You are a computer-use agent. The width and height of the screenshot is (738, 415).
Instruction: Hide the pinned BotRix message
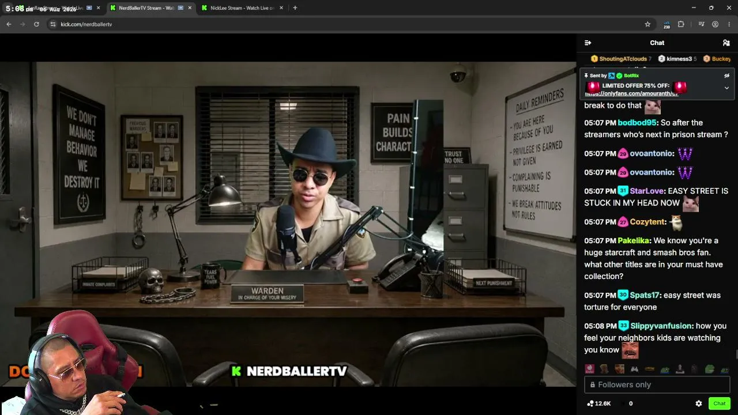[726, 76]
